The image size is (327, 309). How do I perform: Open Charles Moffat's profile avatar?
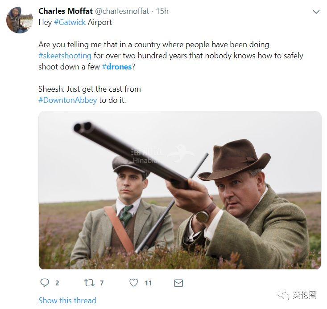[20, 20]
